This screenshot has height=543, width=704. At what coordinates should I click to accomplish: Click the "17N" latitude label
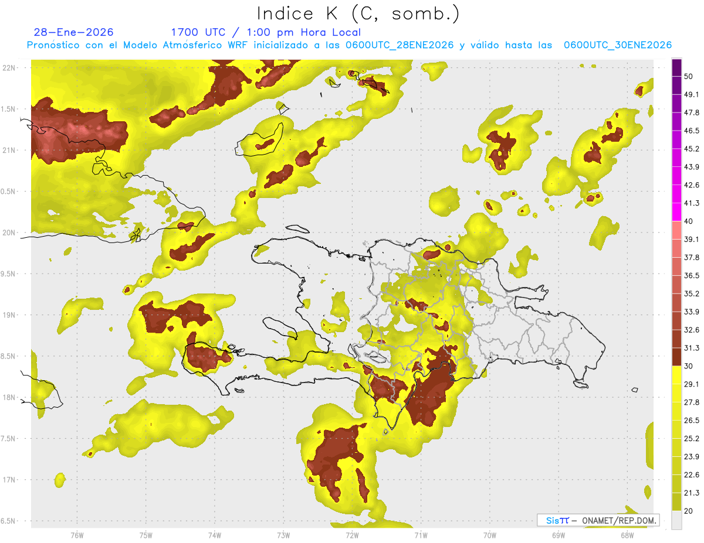point(9,480)
